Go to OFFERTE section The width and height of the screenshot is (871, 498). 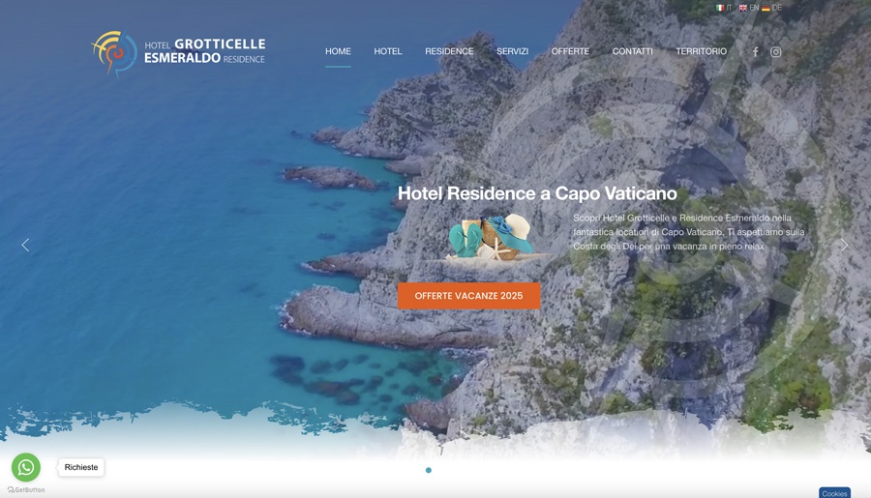pyautogui.click(x=570, y=51)
